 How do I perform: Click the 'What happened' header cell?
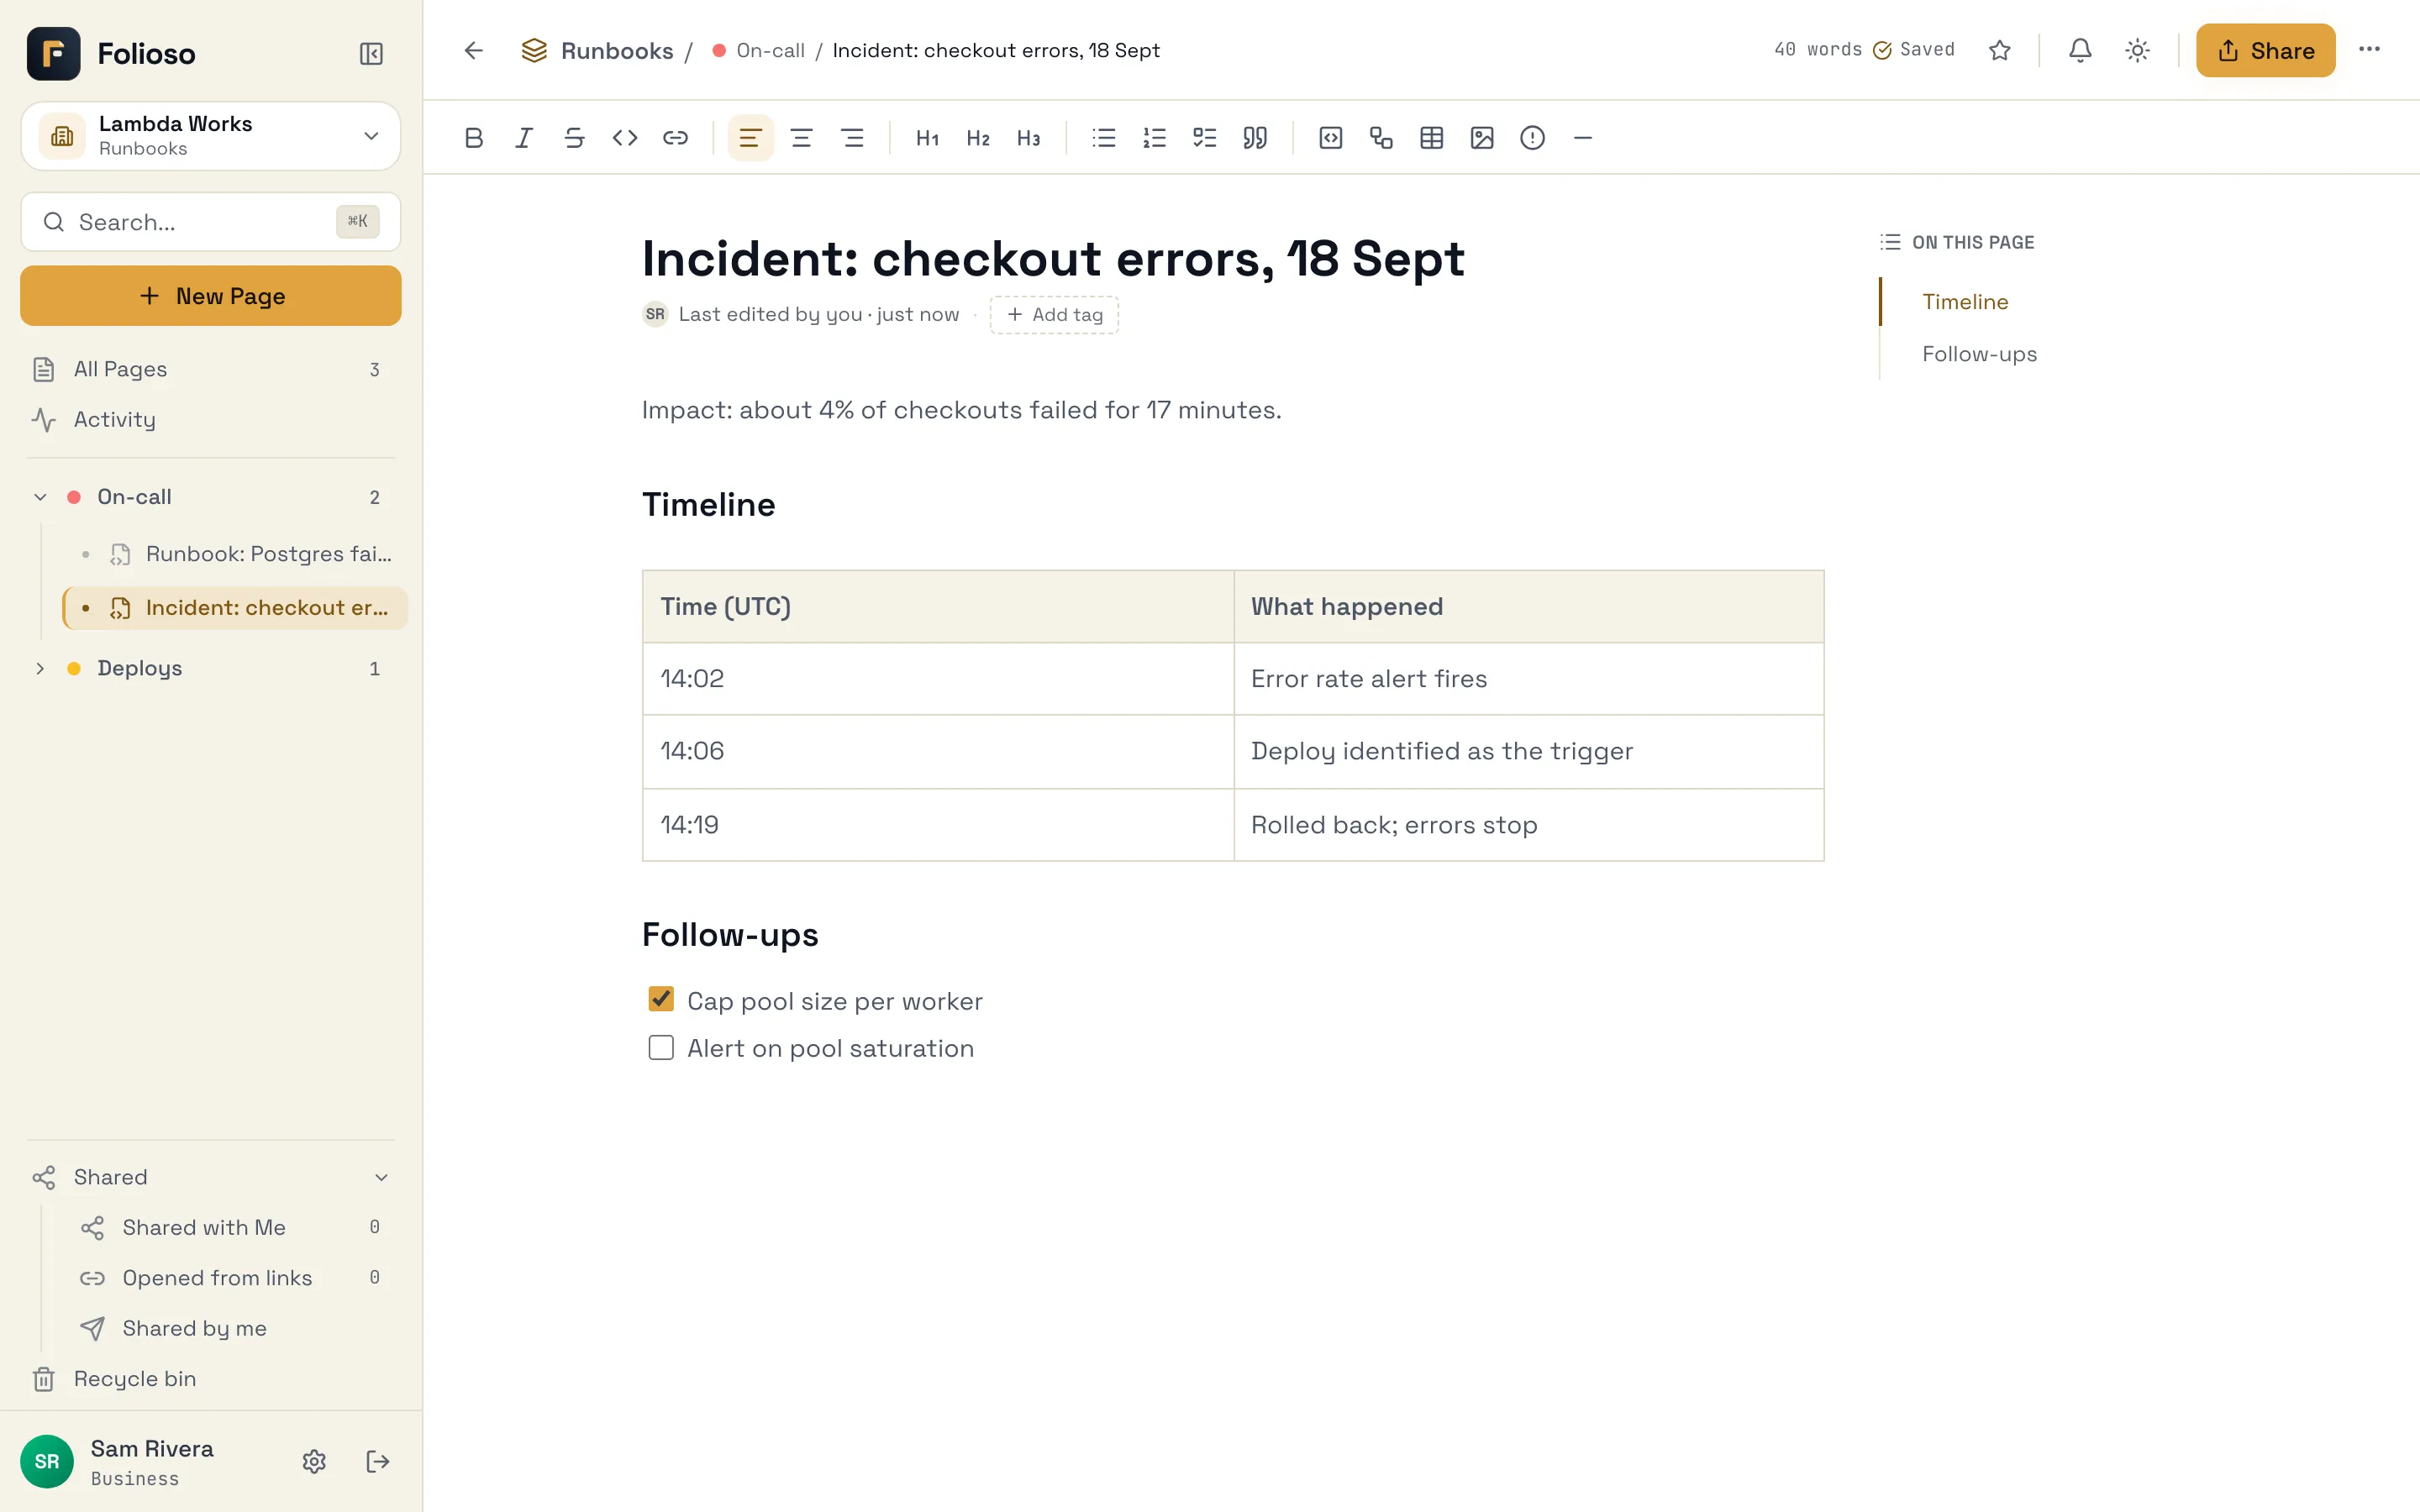pos(1529,606)
